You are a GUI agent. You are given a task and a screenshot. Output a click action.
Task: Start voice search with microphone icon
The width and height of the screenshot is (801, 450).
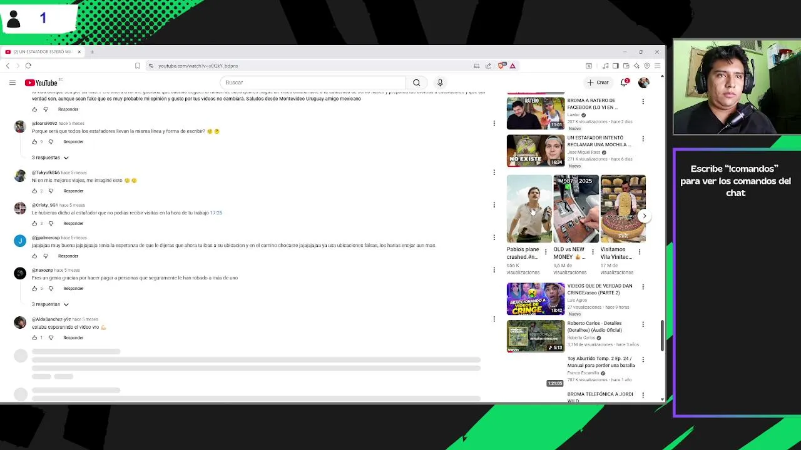[440, 82]
